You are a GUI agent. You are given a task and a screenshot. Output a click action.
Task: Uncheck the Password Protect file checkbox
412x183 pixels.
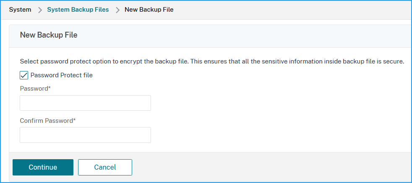24,75
